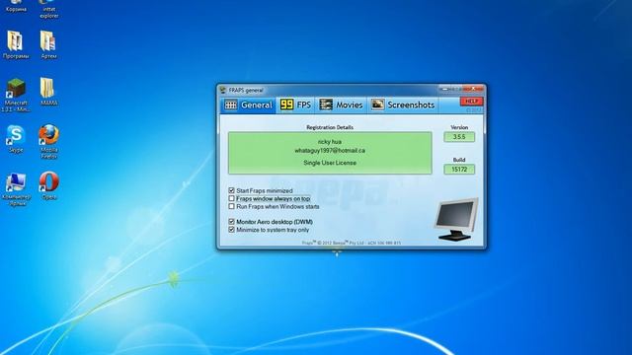Click the registered name ricky hua
632x355 pixels.
click(330, 142)
